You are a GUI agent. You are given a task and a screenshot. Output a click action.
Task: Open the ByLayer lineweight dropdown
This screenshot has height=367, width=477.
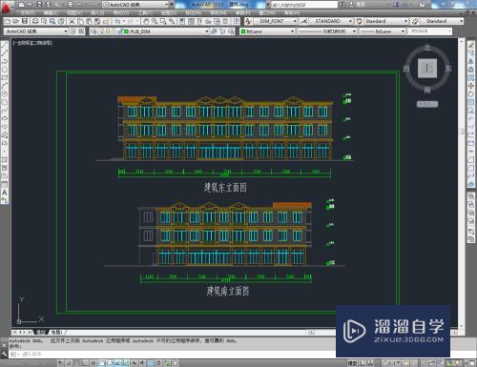(x=403, y=31)
